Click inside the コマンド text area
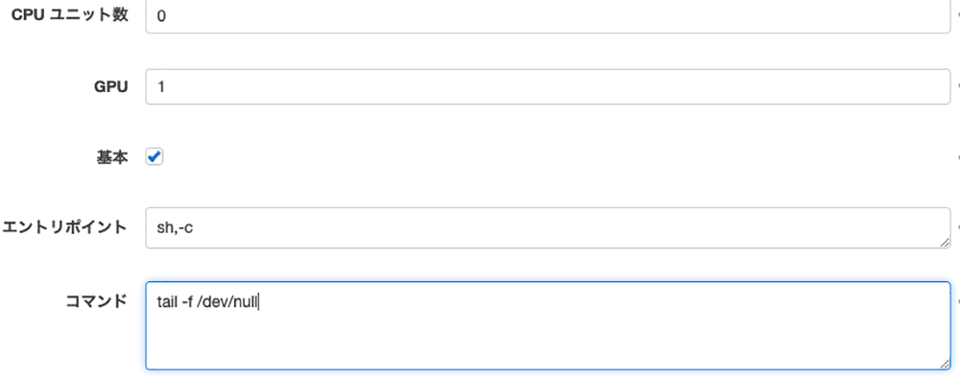Screen dimensions: 960x378 pos(548,325)
